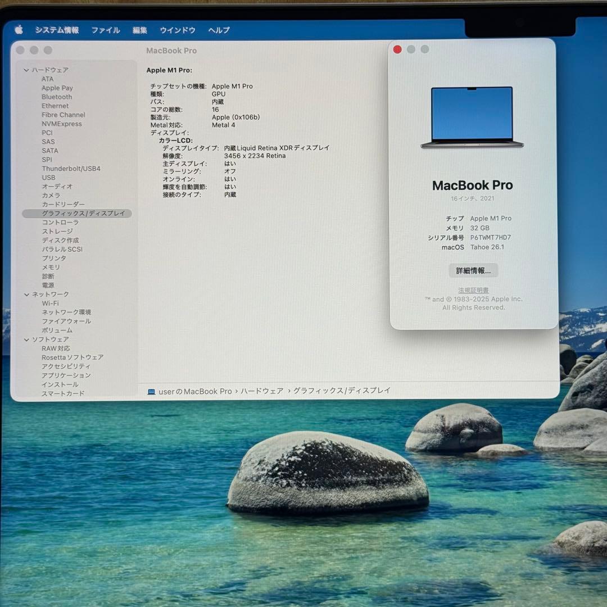Open the ヘルプ menu

coord(218,30)
